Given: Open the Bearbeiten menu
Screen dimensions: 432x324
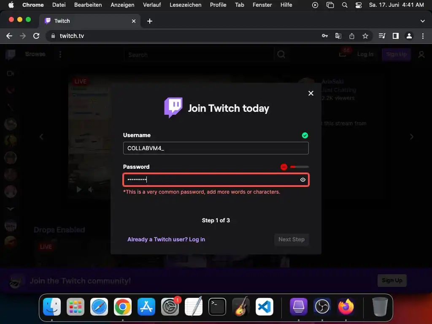Looking at the screenshot, I should tap(88, 5).
